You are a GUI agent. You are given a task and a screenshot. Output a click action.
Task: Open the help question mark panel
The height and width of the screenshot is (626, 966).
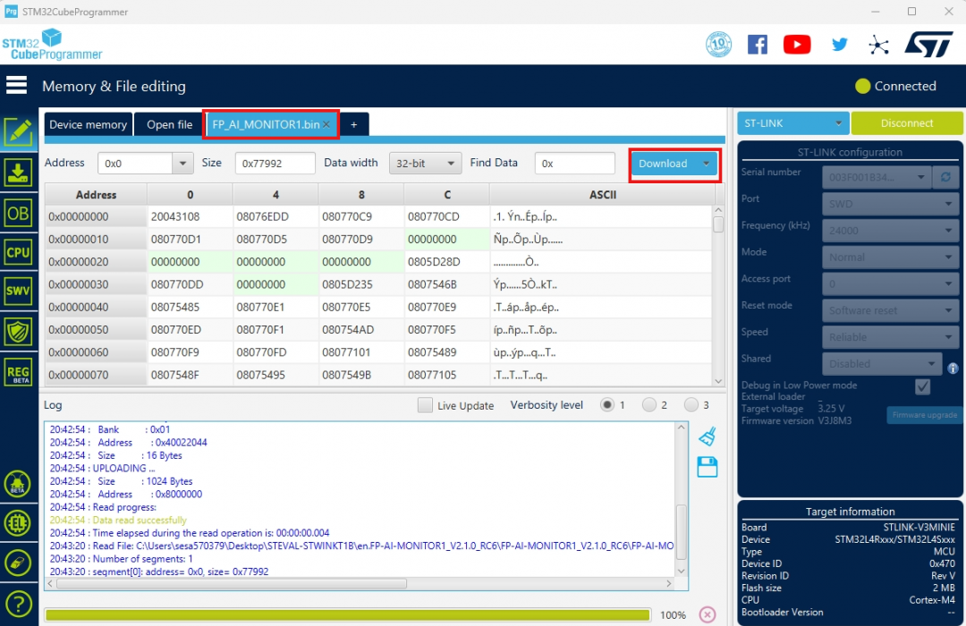pyautogui.click(x=19, y=603)
